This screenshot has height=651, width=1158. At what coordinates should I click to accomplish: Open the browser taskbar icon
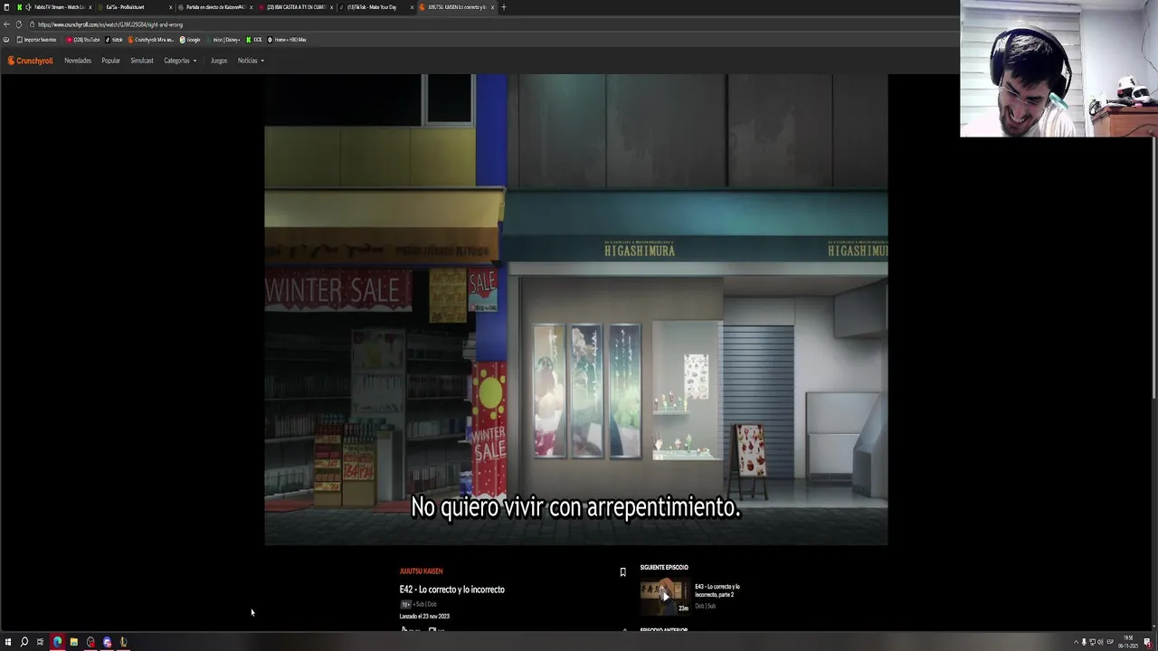57,642
